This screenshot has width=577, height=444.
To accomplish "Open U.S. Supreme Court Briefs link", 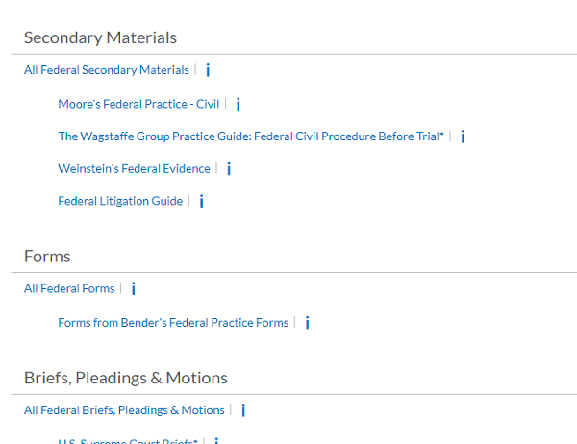I will [127, 441].
